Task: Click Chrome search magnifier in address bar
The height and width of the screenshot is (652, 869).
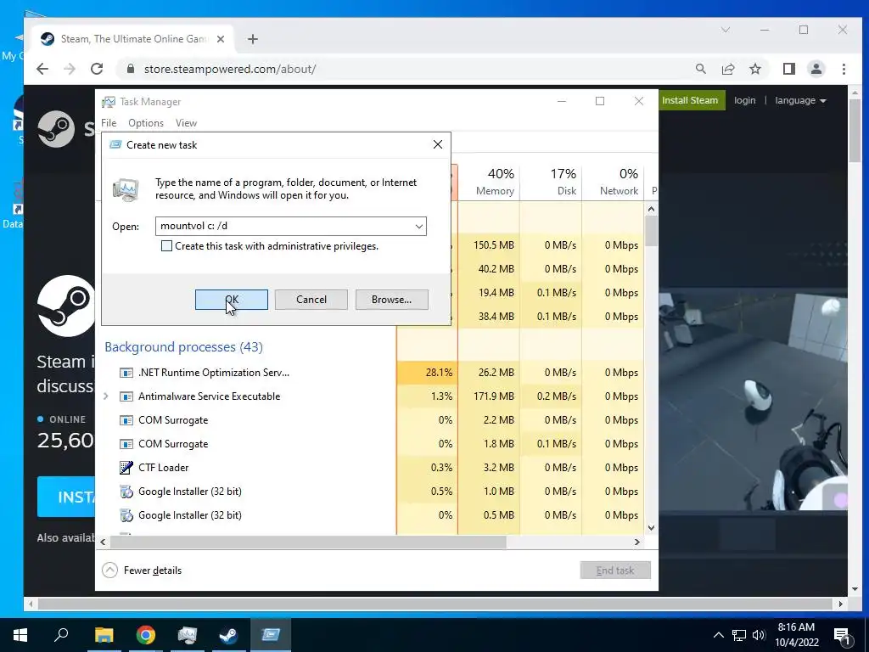Action: (700, 69)
